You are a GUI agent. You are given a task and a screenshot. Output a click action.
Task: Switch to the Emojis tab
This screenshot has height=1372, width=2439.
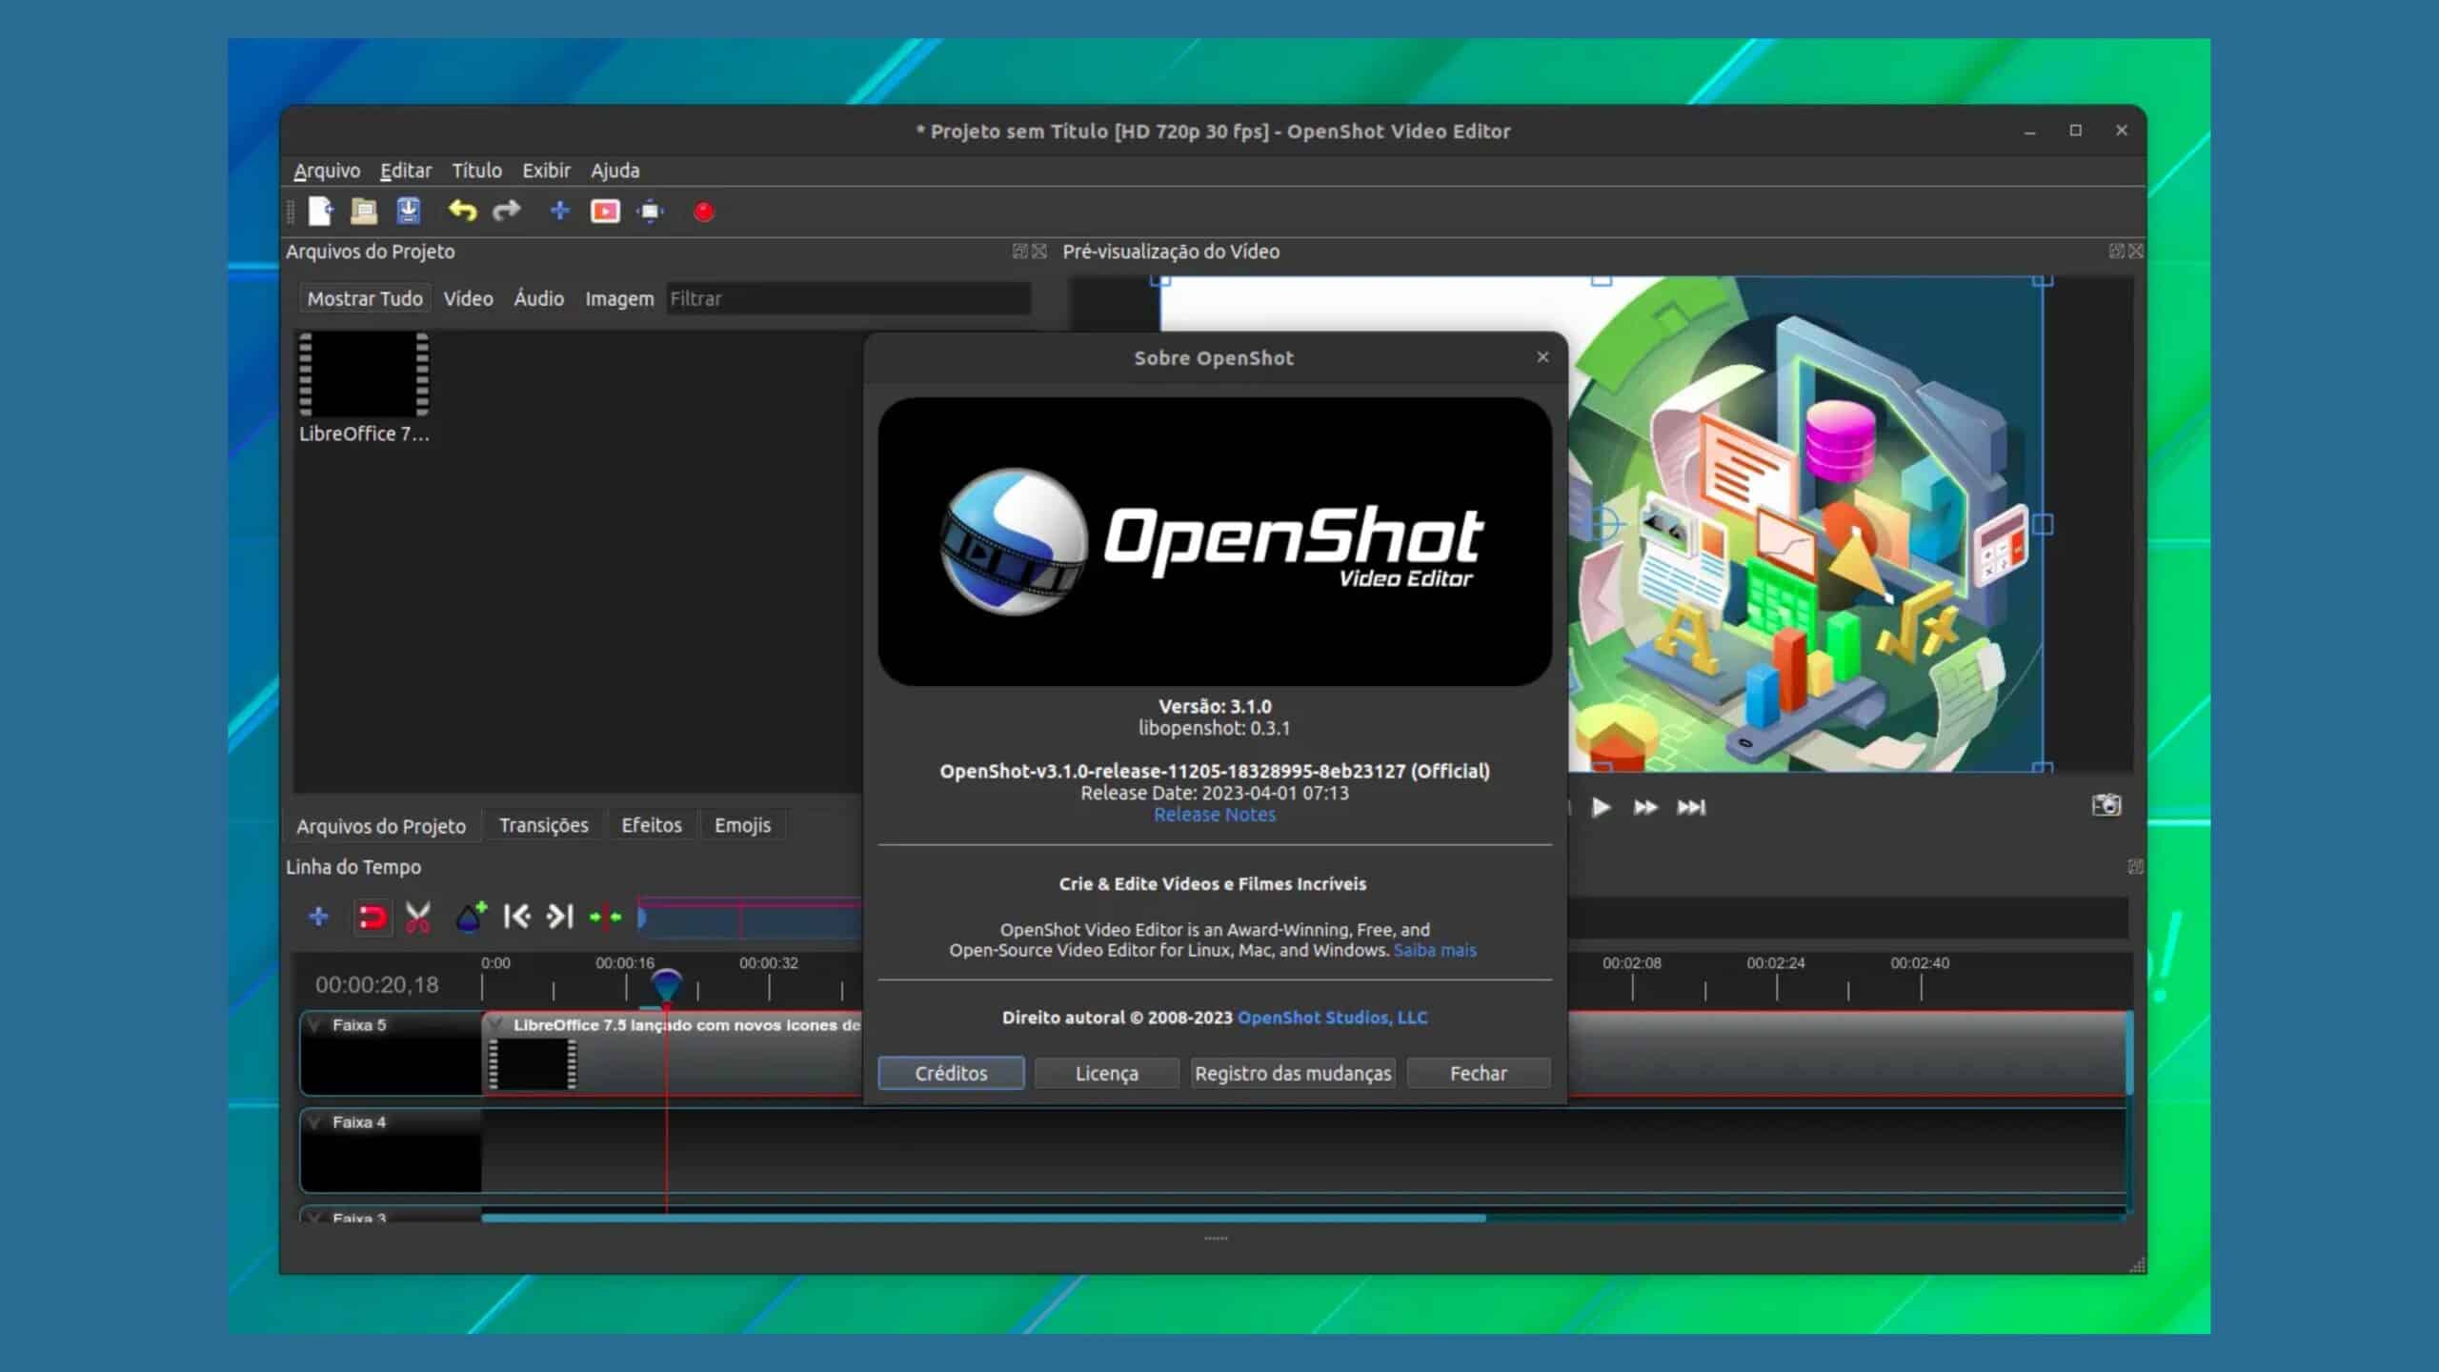742,825
